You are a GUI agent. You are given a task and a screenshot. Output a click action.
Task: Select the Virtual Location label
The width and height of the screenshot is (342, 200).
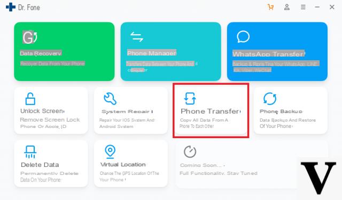coord(123,164)
